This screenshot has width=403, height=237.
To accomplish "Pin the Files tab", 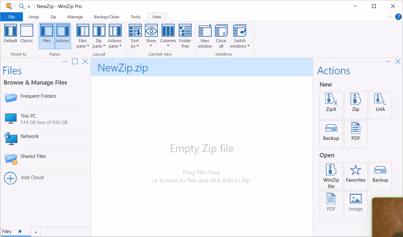I will pos(20,232).
